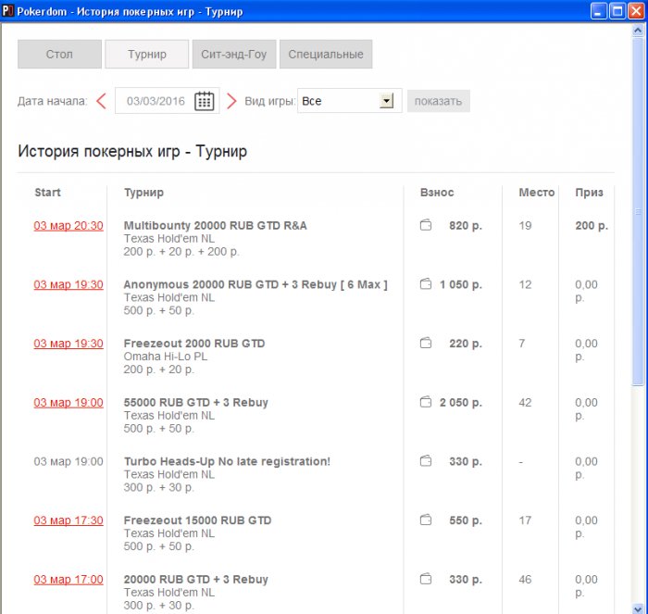Click buy-in icon for Freezeout 15000 row
The width and height of the screenshot is (648, 614).
[426, 520]
